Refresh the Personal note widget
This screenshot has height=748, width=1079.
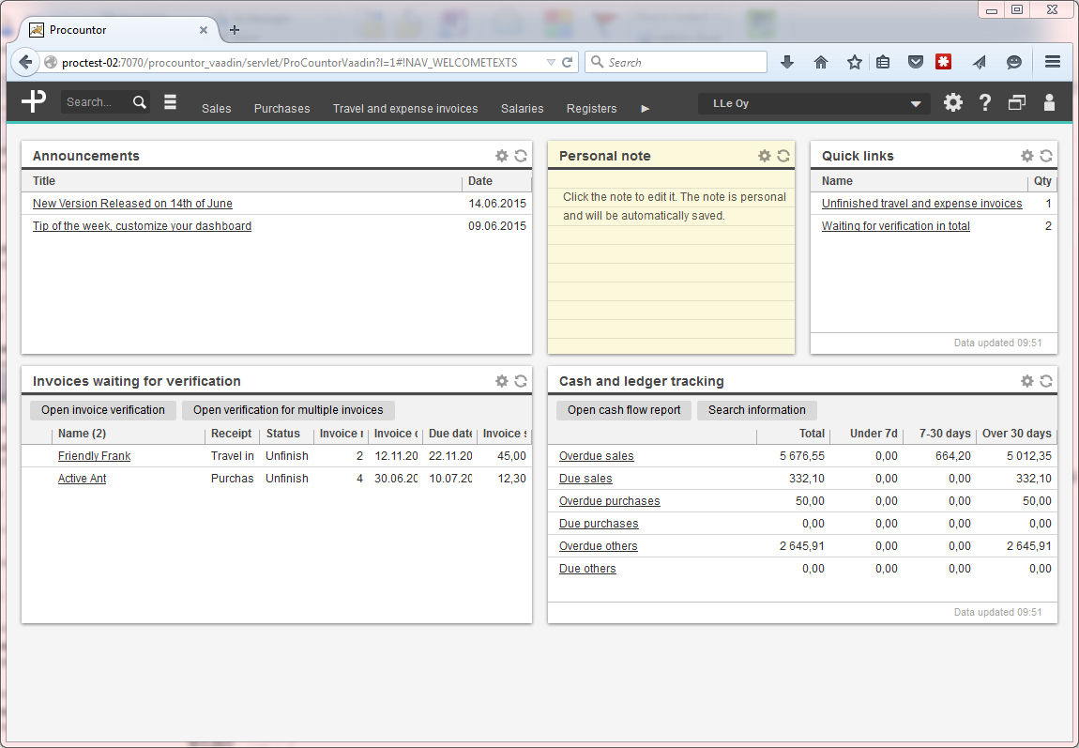[x=783, y=156]
